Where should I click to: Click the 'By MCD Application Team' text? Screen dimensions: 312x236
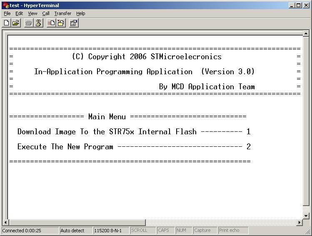tap(207, 87)
